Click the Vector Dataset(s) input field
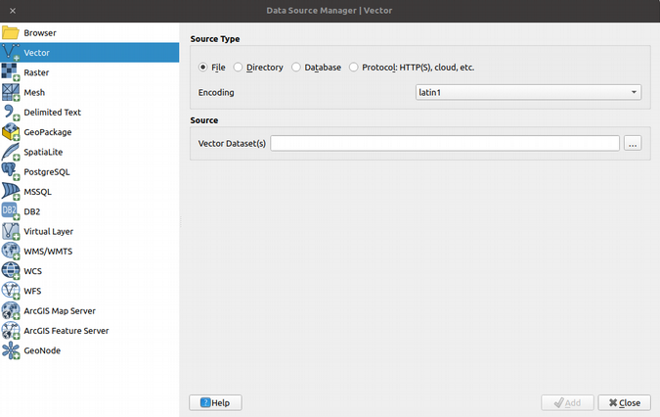The height and width of the screenshot is (417, 660). click(x=445, y=143)
